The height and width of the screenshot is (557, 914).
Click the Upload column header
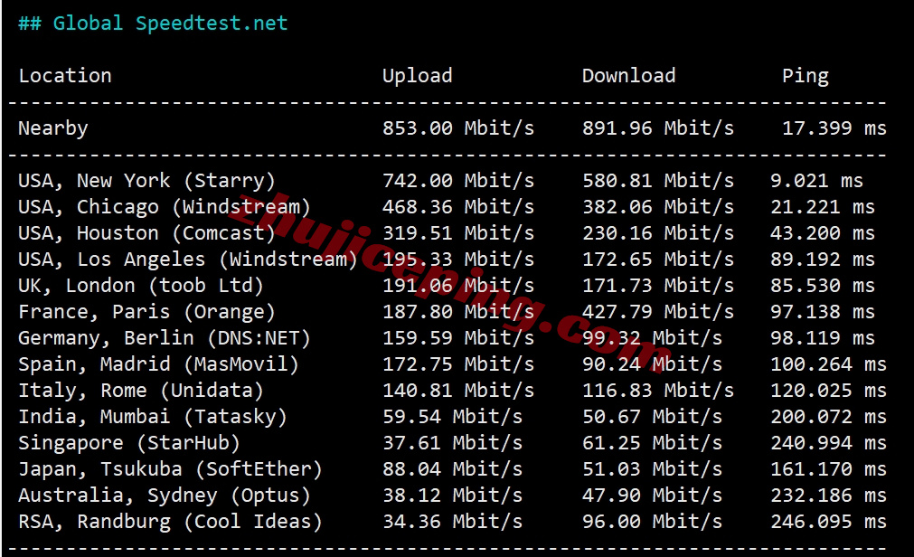tap(418, 76)
